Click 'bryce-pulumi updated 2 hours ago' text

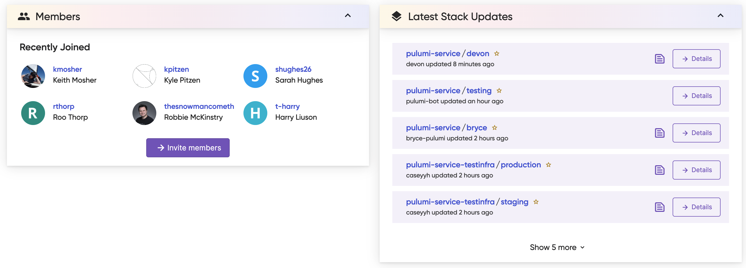pos(457,138)
